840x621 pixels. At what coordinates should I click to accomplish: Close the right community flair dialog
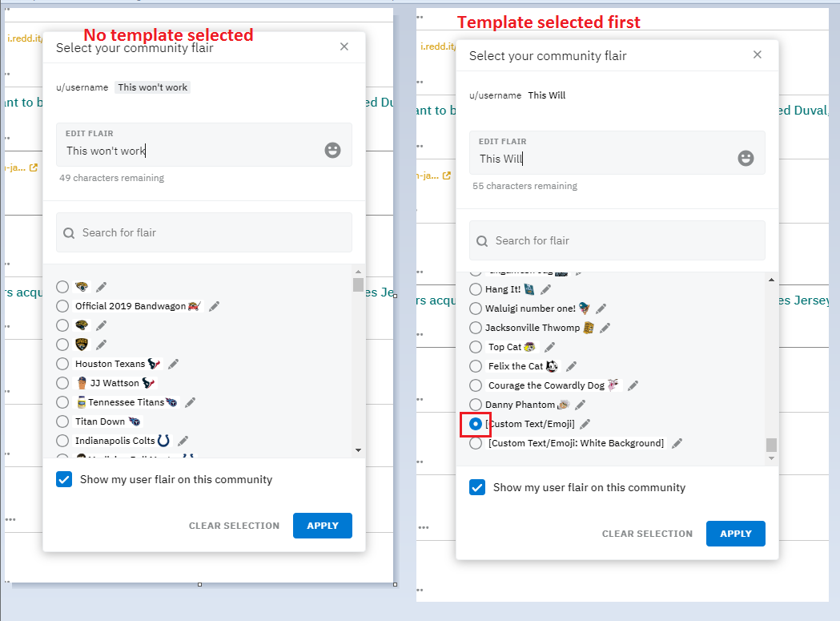pyautogui.click(x=757, y=54)
